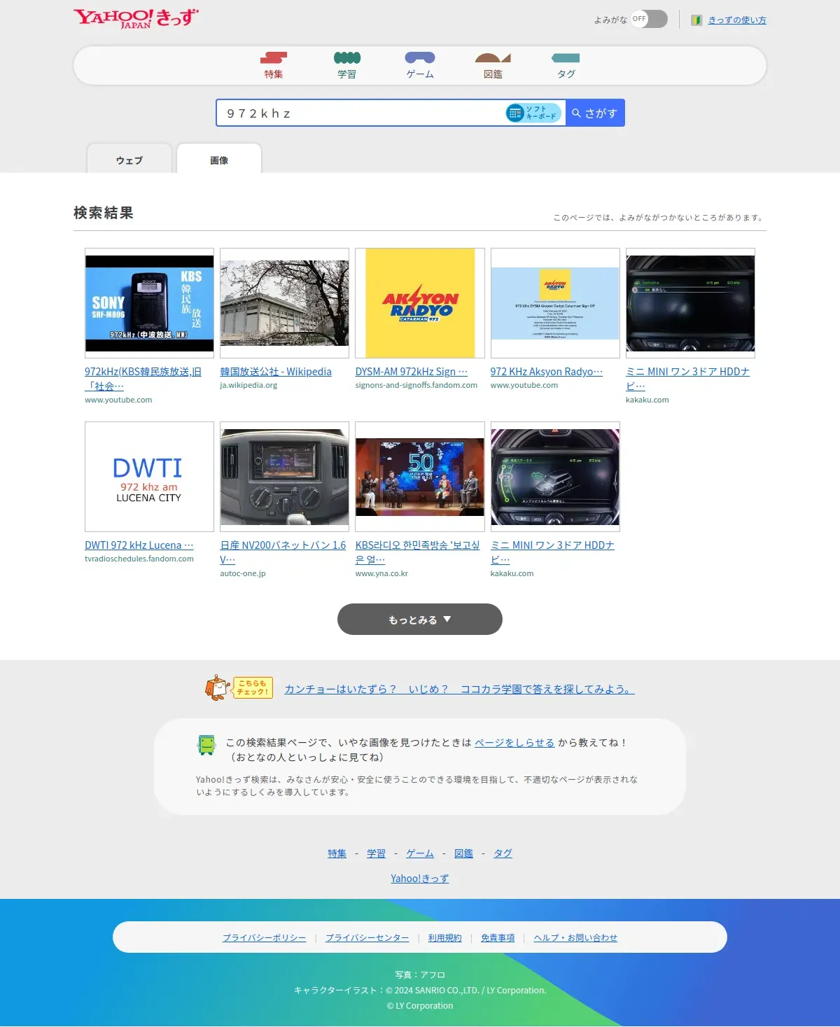Click the ja.wikipedia.org source text
Image resolution: width=840 pixels, height=1027 pixels.
(248, 385)
